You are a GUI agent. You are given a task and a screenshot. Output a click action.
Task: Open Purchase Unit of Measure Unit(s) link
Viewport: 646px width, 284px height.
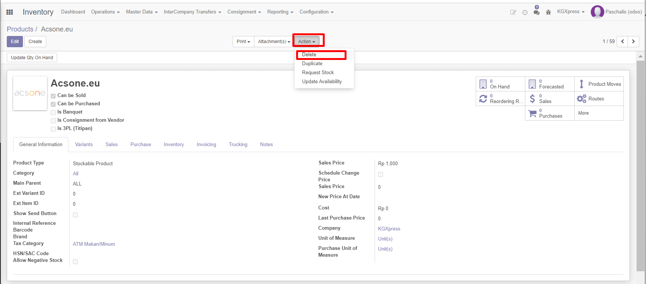point(385,249)
